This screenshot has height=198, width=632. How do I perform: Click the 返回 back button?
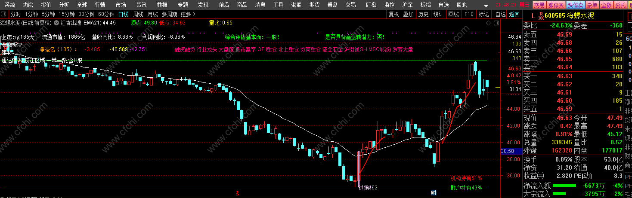tap(514, 14)
